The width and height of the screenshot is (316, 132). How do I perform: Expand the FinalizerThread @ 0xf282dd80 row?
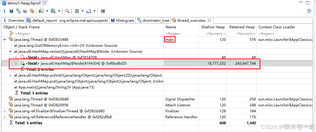pos(5,111)
